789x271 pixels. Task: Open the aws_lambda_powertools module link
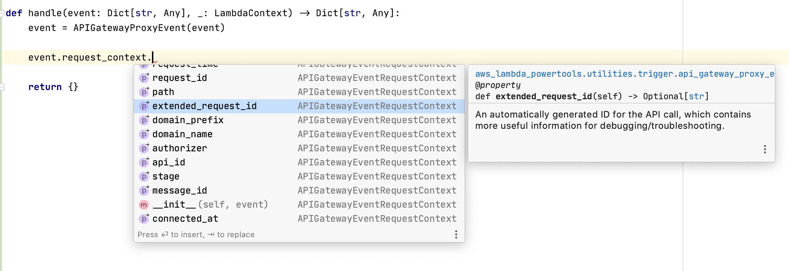tap(624, 74)
